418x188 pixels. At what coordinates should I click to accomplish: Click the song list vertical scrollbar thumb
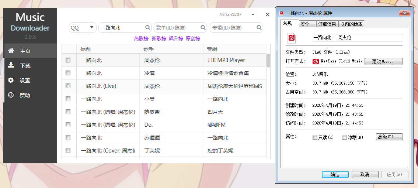[268, 61]
